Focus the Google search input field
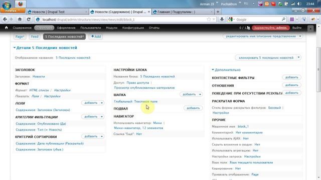The image size is (321, 180). click(258, 19)
